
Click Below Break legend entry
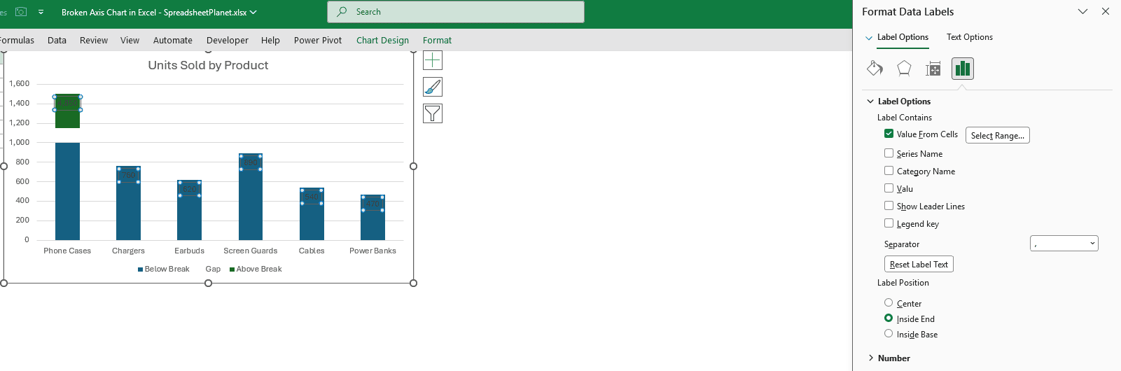(x=164, y=269)
